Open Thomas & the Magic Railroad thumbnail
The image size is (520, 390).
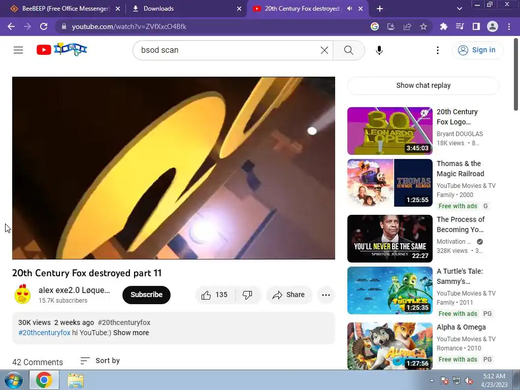(x=389, y=183)
